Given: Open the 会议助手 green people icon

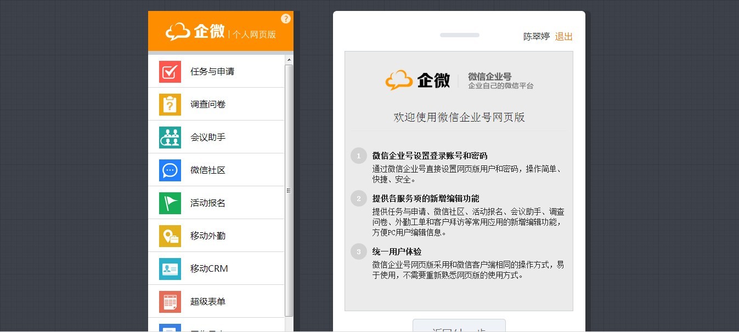Looking at the screenshot, I should point(170,138).
